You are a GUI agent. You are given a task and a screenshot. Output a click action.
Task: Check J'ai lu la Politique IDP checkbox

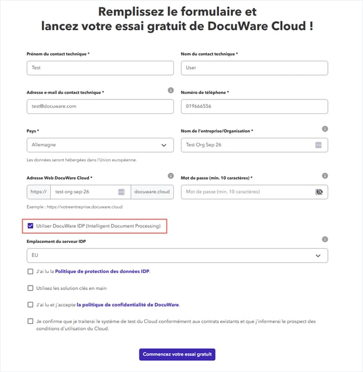click(x=30, y=271)
